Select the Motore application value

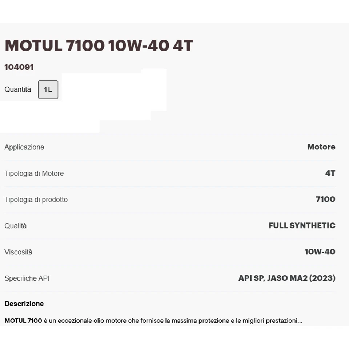pos(321,147)
